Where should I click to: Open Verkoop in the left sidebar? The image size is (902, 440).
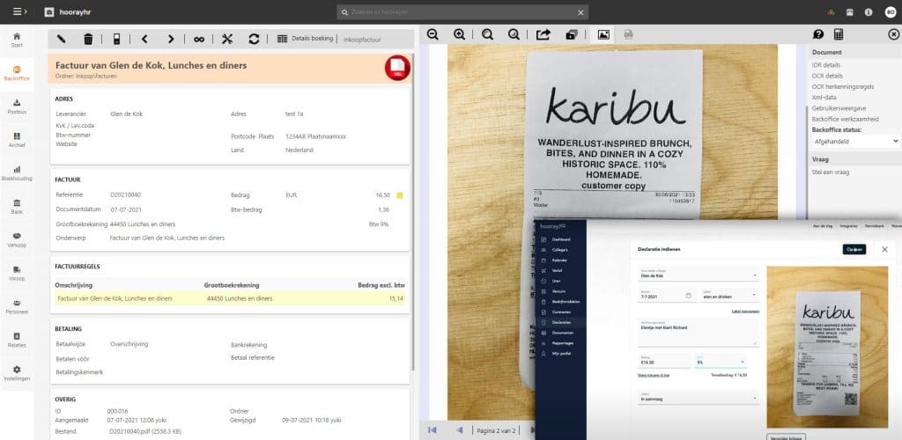pyautogui.click(x=17, y=239)
